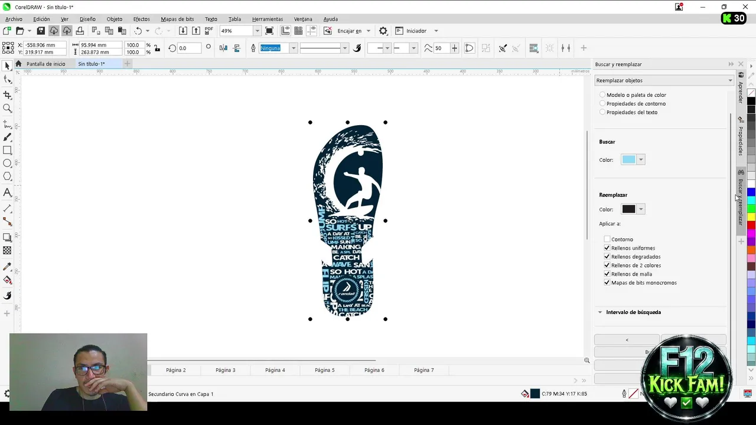The width and height of the screenshot is (756, 425).
Task: Click the previous '<' search button
Action: click(x=627, y=340)
